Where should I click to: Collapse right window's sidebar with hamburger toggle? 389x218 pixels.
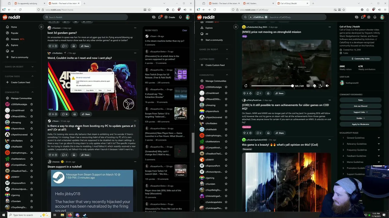236,27
